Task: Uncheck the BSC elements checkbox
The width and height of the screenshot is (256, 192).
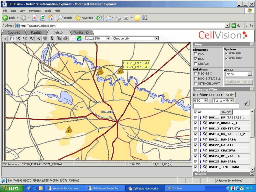Action: coord(195,59)
